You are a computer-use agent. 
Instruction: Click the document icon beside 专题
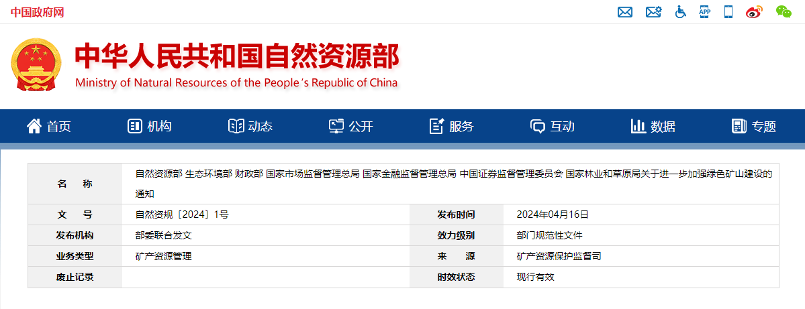point(739,126)
